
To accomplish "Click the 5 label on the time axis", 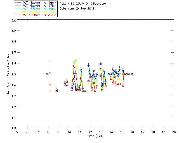I will [x=17, y=132].
